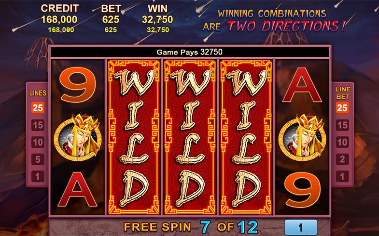
Task: Select the orange 9 symbol on first reel
Action: pos(78,85)
